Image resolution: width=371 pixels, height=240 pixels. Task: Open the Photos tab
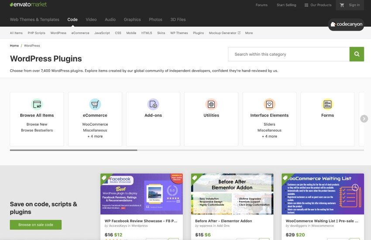155,19
